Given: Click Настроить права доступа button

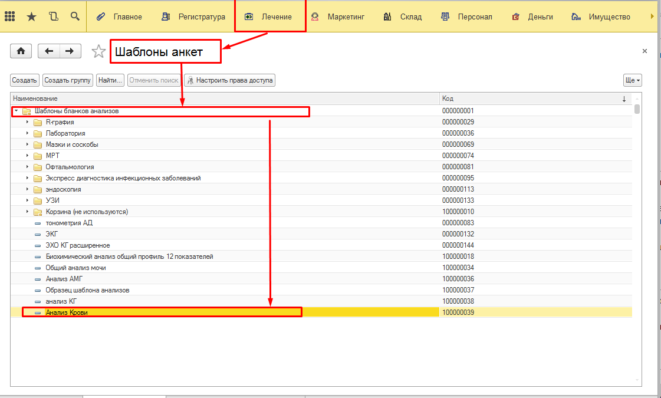Looking at the screenshot, I should coord(229,80).
